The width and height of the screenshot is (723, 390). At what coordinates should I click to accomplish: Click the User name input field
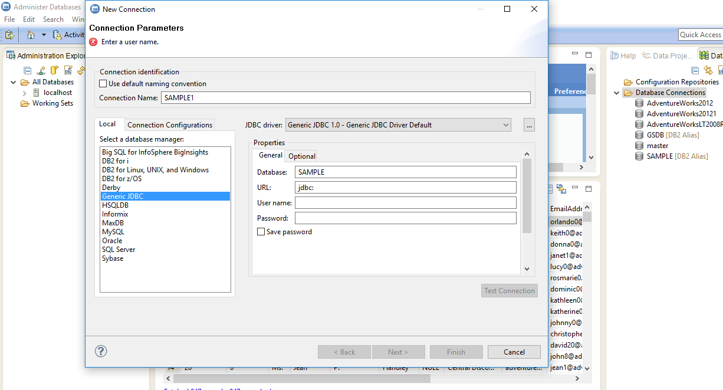coord(406,203)
